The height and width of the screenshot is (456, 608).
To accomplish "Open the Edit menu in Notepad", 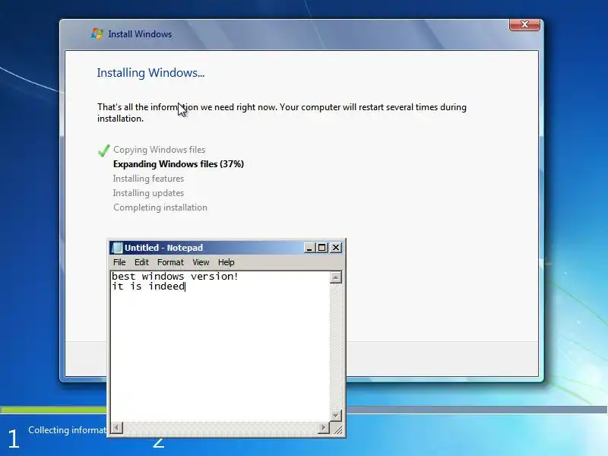I will click(141, 262).
